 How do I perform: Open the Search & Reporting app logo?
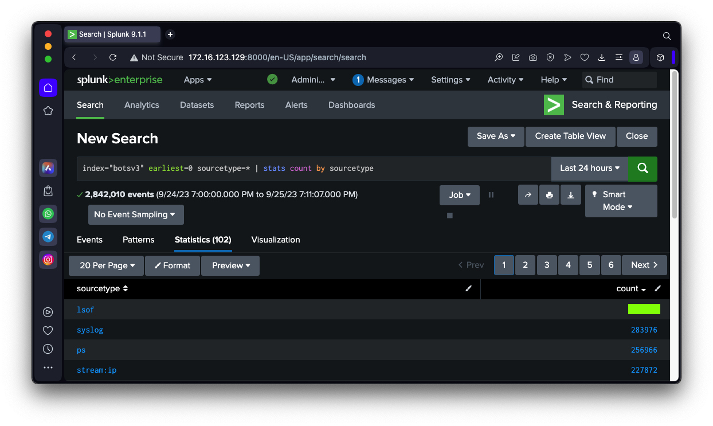(554, 105)
